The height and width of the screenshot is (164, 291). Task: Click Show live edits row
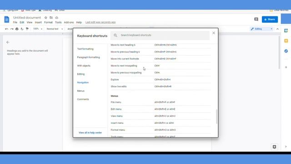[161, 87]
